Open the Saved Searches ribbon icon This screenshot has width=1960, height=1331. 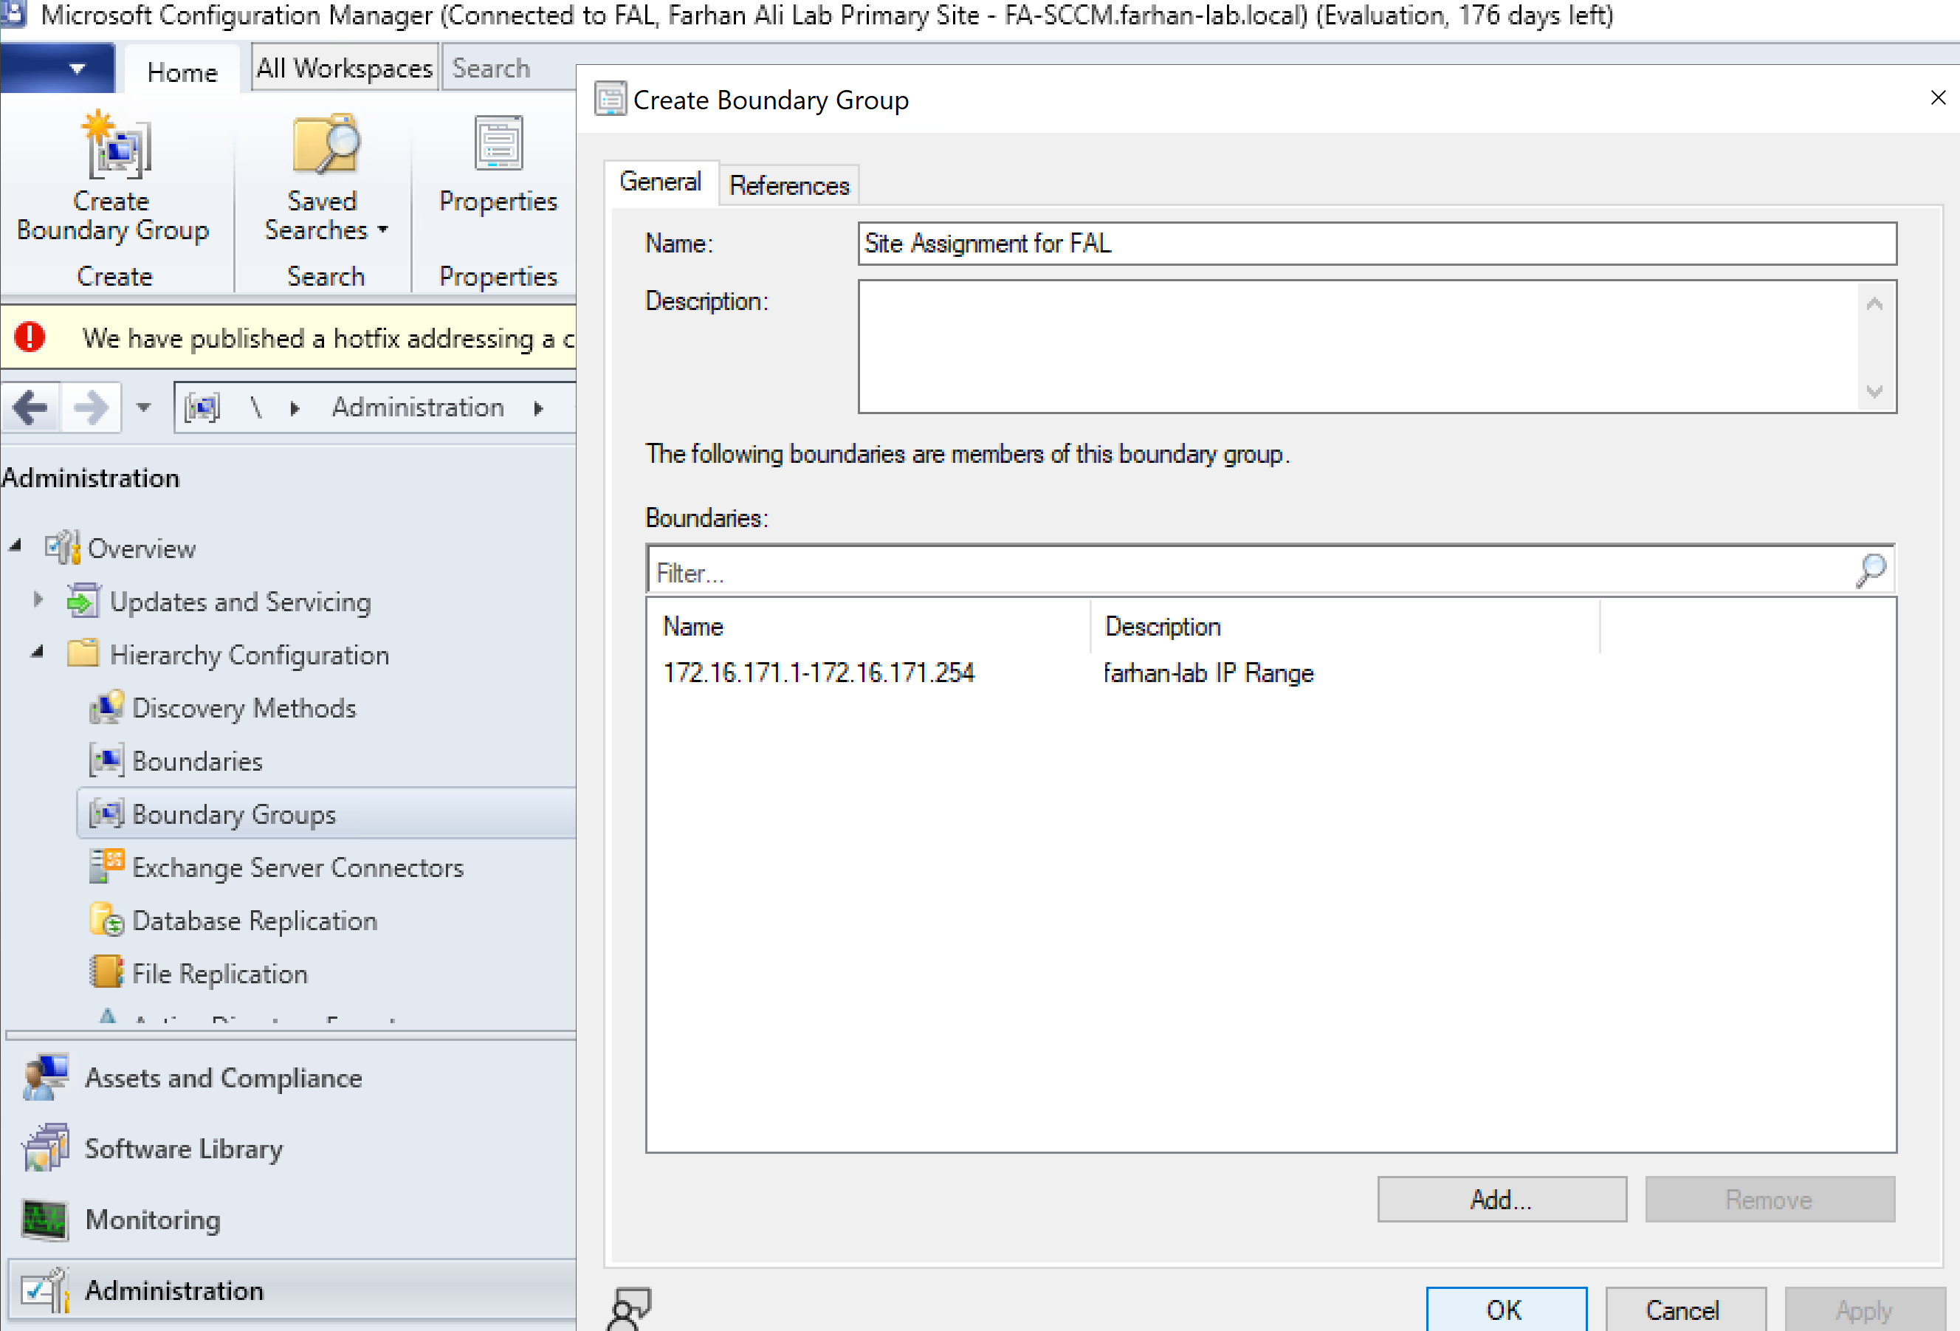point(325,144)
